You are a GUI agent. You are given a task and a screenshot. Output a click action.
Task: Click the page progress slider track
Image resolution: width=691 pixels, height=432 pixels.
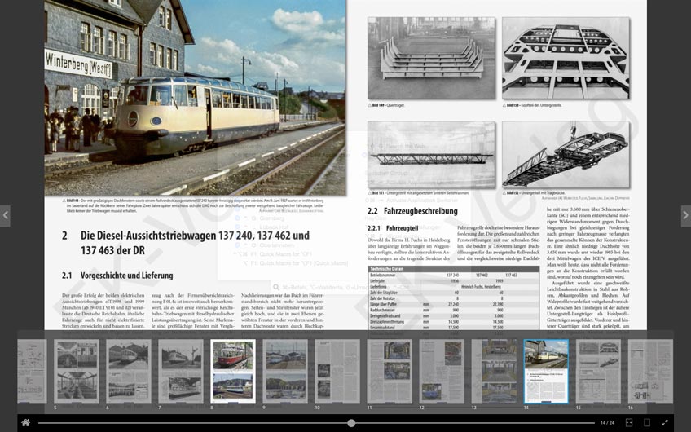coord(316,423)
